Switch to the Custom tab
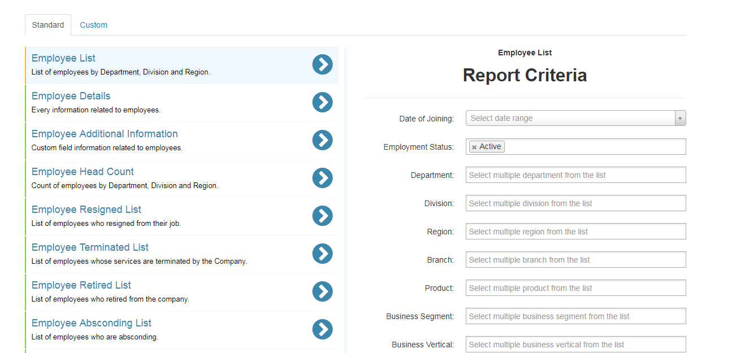Screen dimensions: 732x353 [93, 25]
